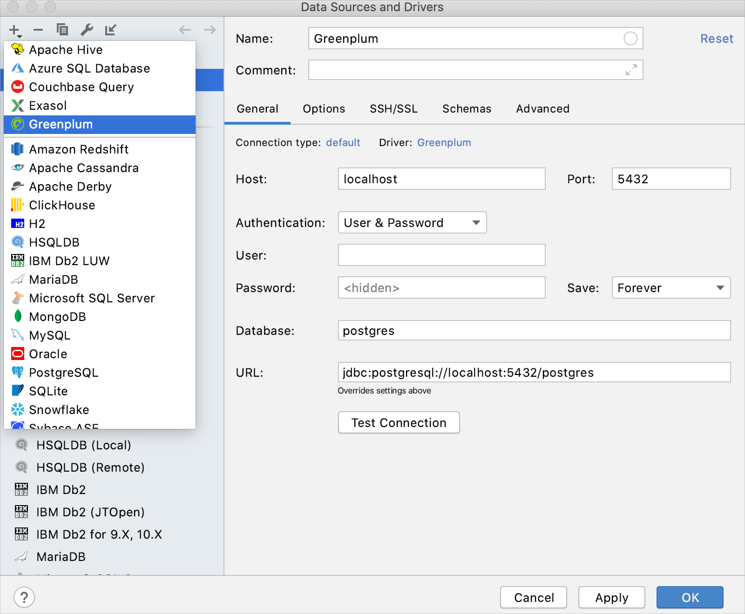This screenshot has width=745, height=614.
Task: Select HSQLDB (Local) driver
Action: [x=112, y=445]
